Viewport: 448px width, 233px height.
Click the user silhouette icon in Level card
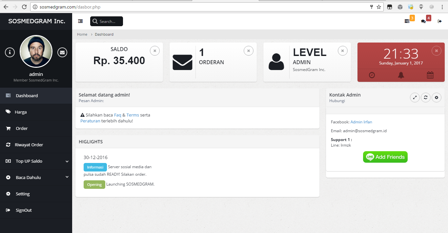tap(276, 62)
